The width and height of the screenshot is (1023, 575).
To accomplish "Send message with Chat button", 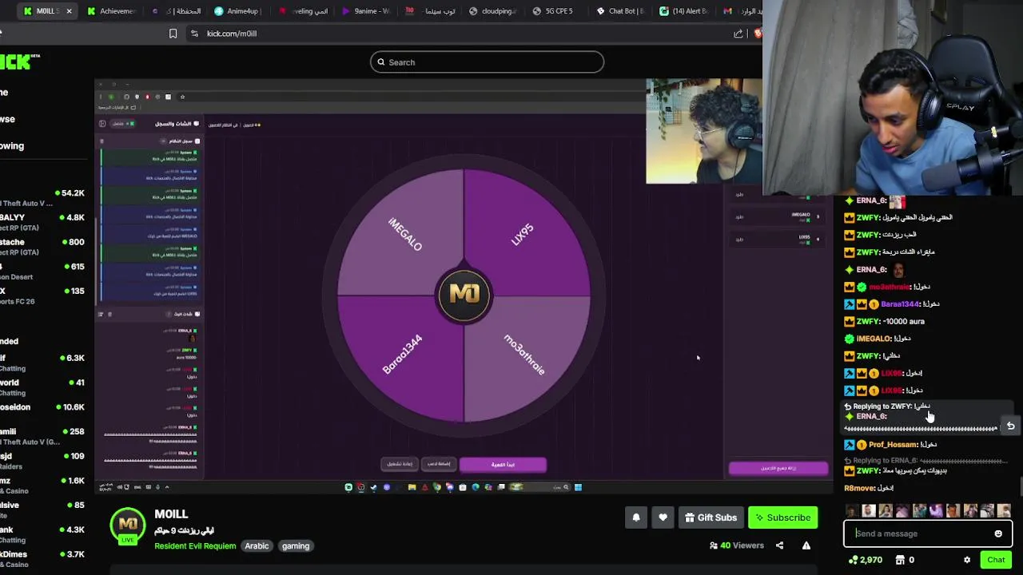I will pyautogui.click(x=996, y=560).
